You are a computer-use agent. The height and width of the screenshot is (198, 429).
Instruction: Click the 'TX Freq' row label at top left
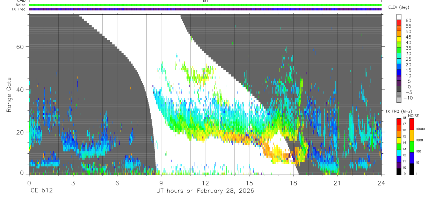click(x=18, y=9)
